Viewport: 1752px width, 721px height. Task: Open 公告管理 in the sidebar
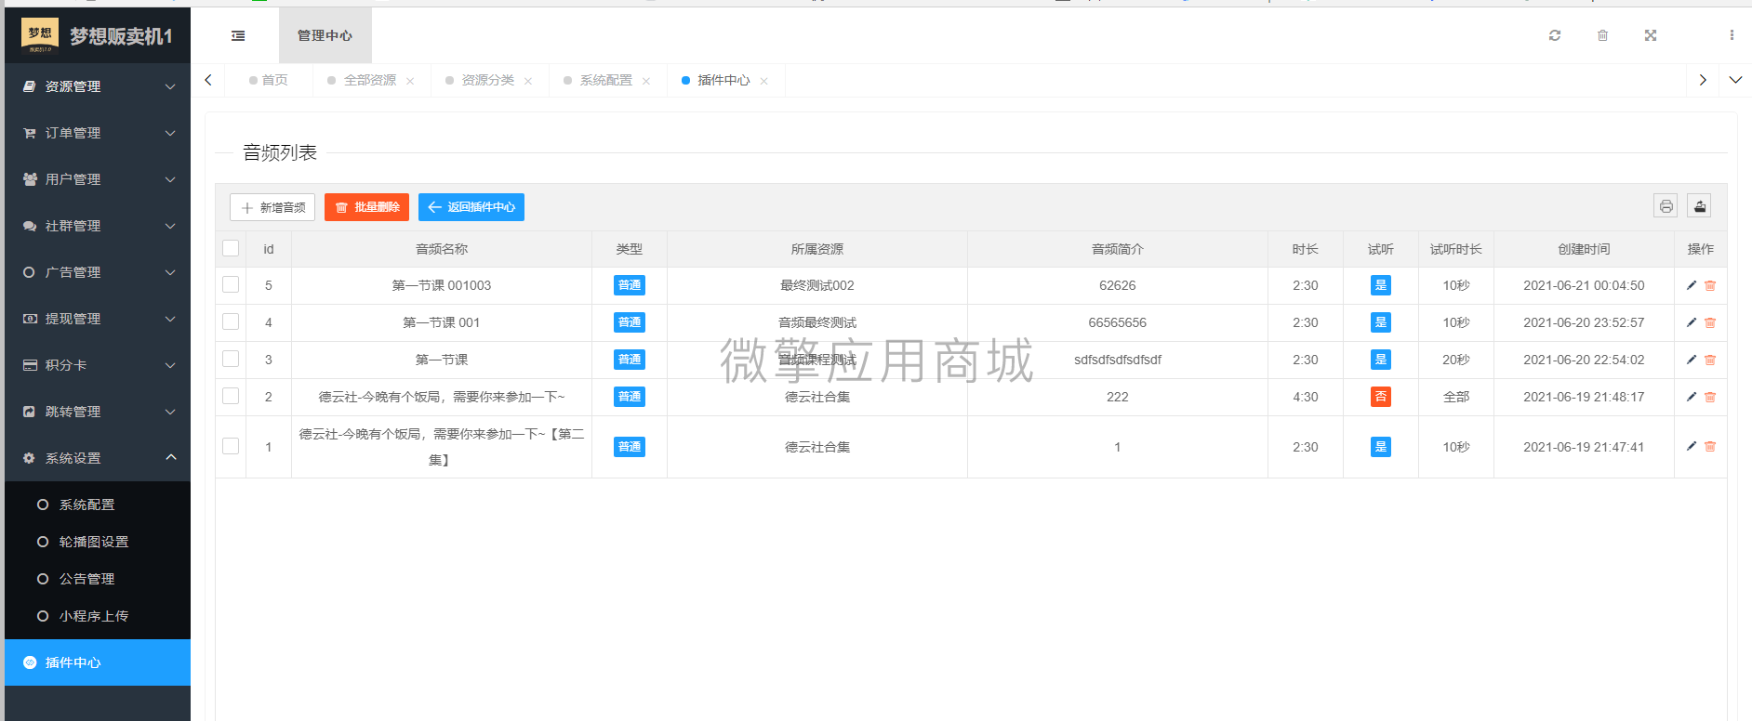98,579
